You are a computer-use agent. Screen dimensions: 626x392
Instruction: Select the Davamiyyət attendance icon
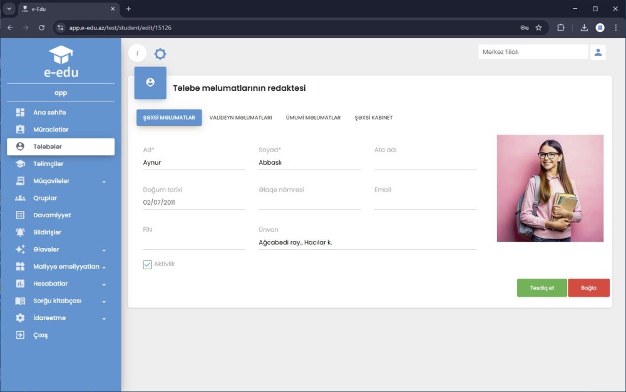[x=22, y=215]
